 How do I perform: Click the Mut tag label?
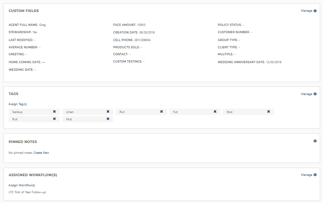(x=69, y=119)
